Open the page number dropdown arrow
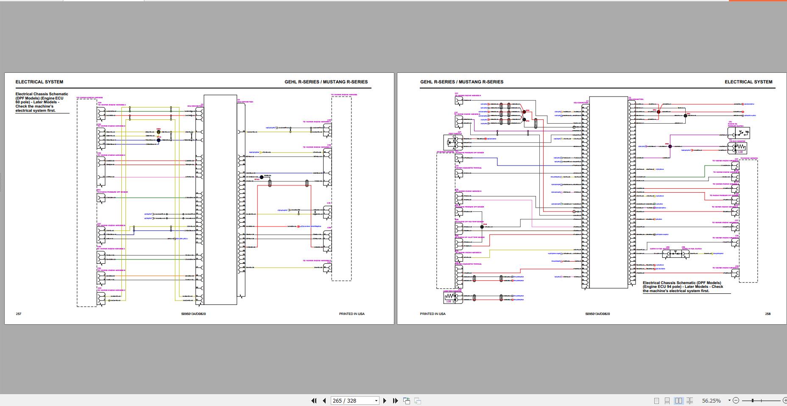The height and width of the screenshot is (406, 787). [x=376, y=400]
